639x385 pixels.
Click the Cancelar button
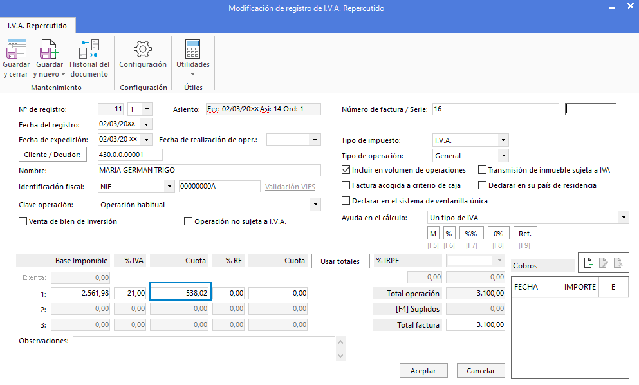pyautogui.click(x=481, y=371)
